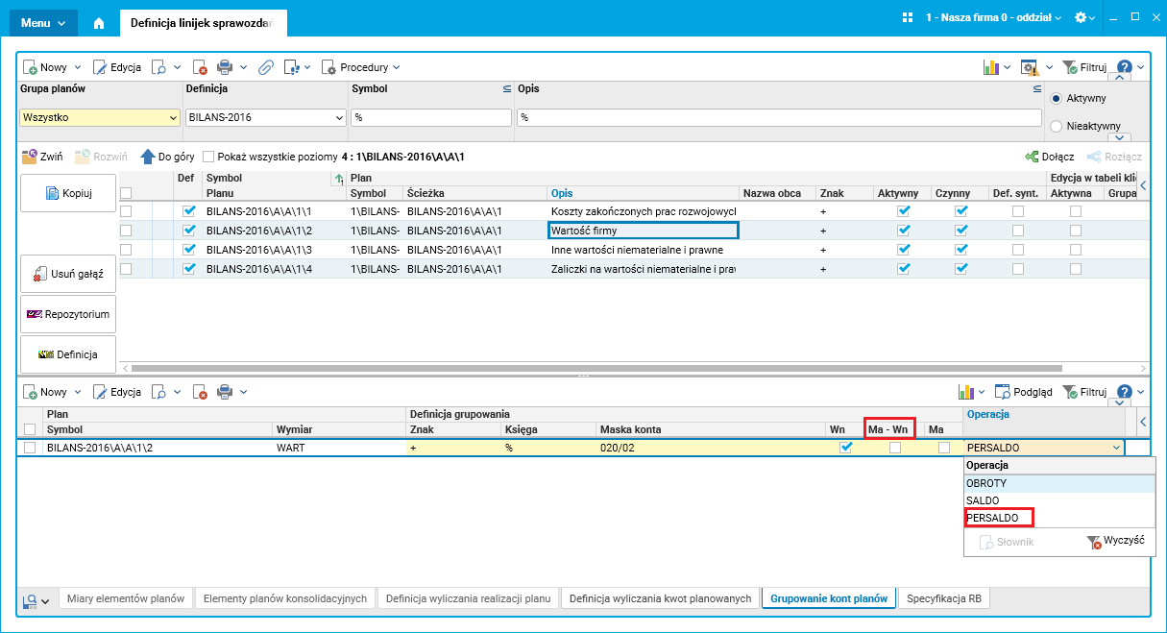Image resolution: width=1167 pixels, height=633 pixels.
Task: Click the printer icon in top toolbar
Action: click(225, 67)
